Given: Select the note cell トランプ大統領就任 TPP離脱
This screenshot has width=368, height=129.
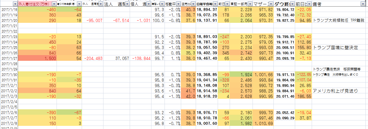Looking at the screenshot, I should [x=339, y=20].
